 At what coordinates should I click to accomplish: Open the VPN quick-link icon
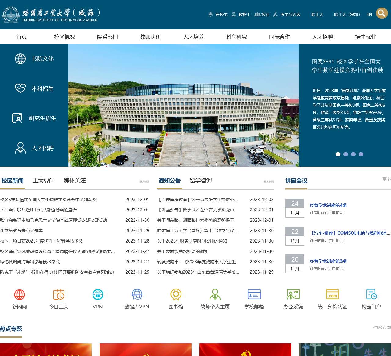(98, 295)
